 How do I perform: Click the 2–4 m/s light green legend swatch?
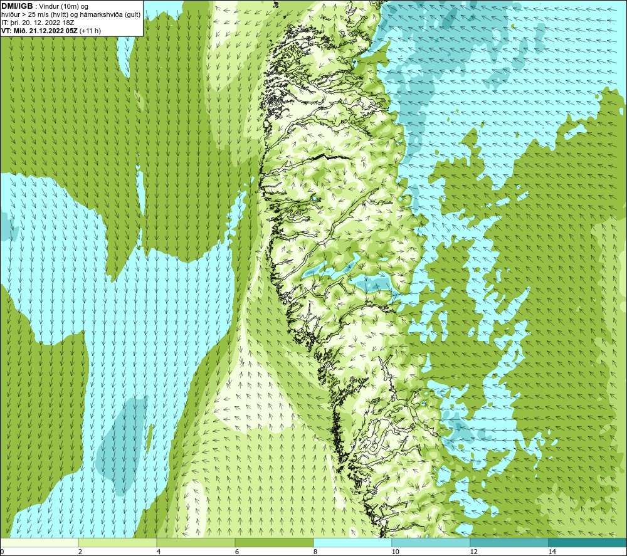coord(118,542)
